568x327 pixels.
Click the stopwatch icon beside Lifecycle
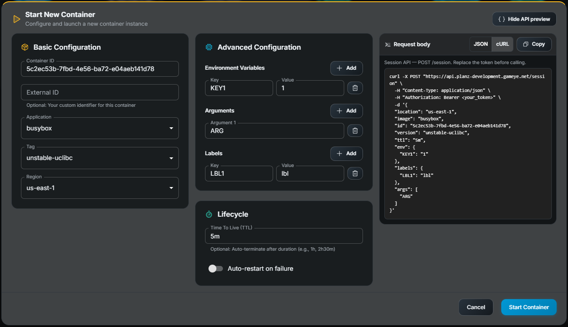209,214
